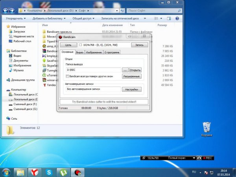Switch to the О программе tab

point(112,52)
